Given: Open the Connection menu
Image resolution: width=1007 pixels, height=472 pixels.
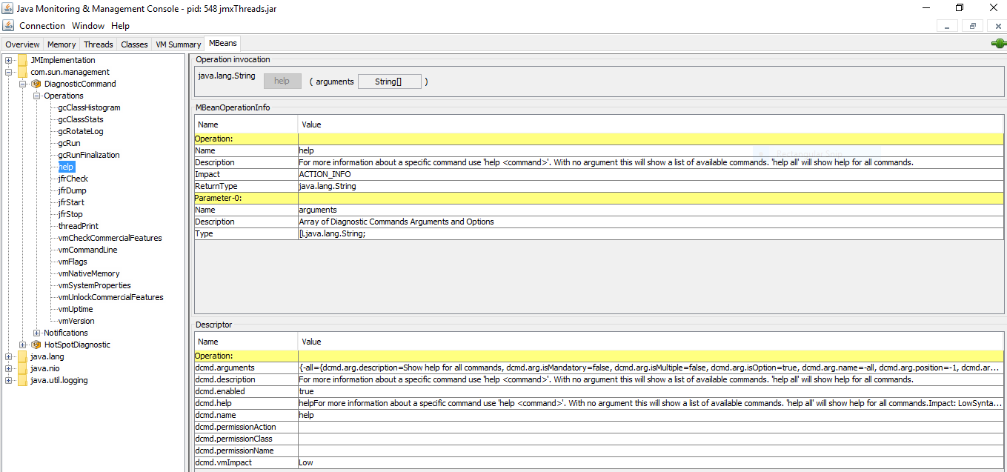Looking at the screenshot, I should [x=42, y=25].
